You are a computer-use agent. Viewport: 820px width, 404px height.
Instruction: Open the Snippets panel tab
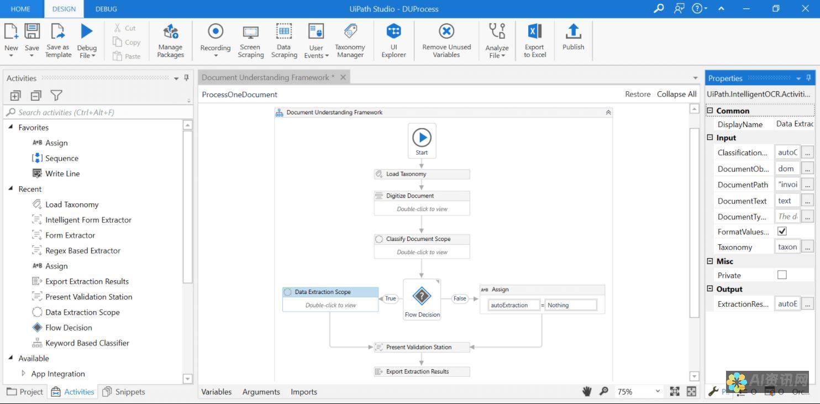point(124,391)
